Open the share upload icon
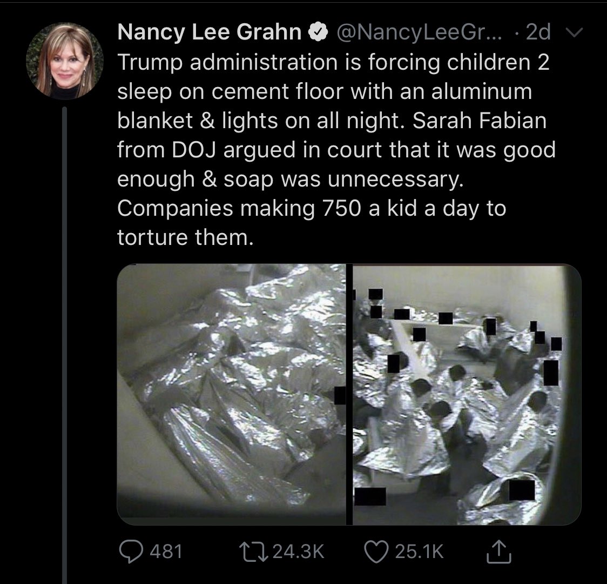This screenshot has width=607, height=584. click(x=498, y=551)
